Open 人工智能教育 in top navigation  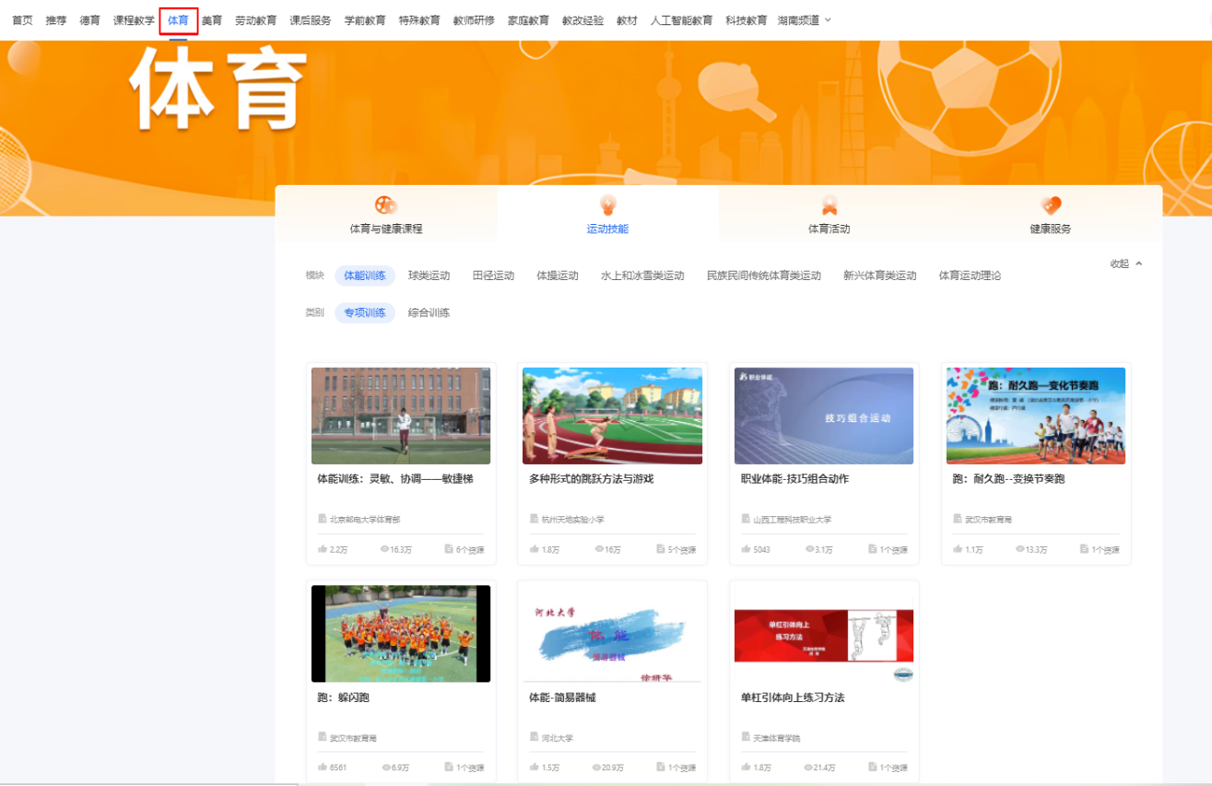(x=681, y=20)
